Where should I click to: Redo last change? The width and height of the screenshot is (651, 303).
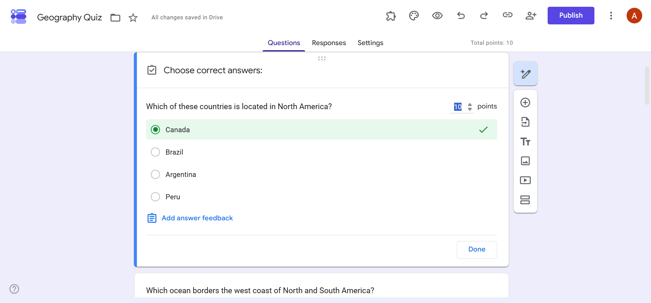coord(484,15)
